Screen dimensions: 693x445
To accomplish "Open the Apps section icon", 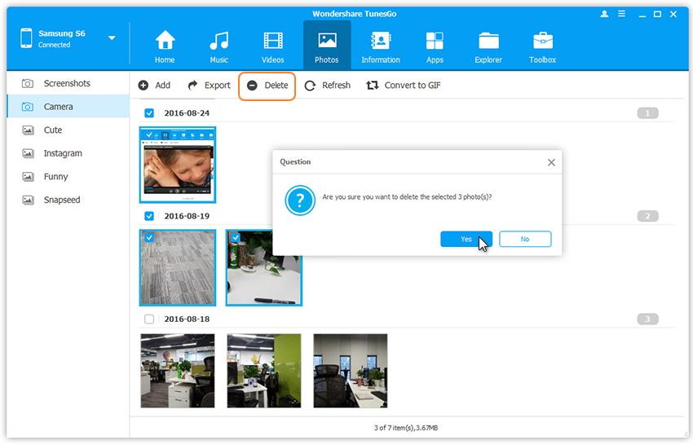I will (x=435, y=41).
